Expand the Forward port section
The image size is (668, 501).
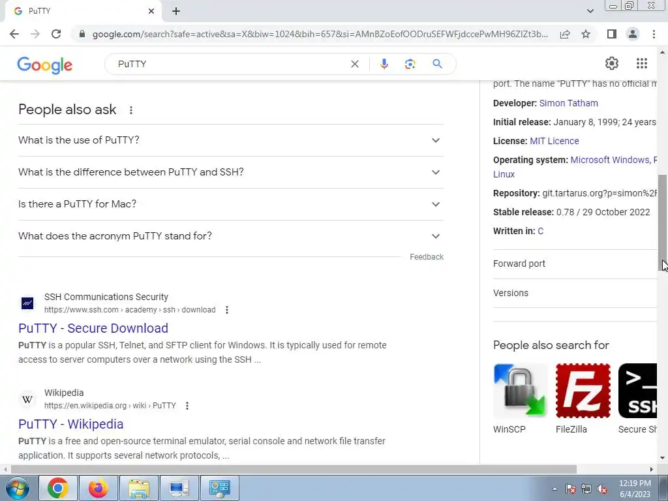[575, 264]
